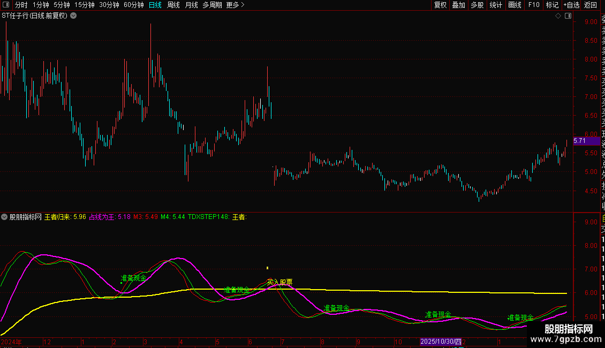Image resolution: width=605 pixels, height=348 pixels.
Task: Toggle the chart panel layout icon beside diamond
Action: coord(568,16)
